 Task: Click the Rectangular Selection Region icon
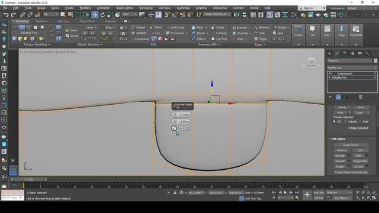pos(79,15)
